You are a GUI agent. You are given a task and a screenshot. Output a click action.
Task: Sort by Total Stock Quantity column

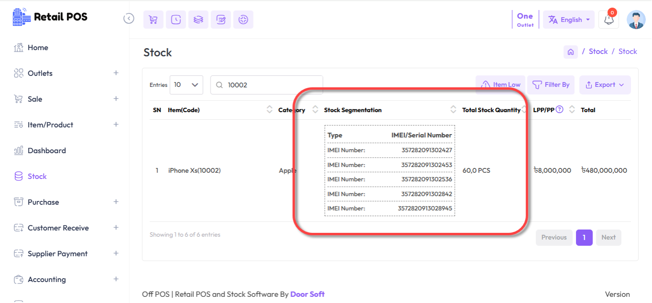tap(491, 110)
